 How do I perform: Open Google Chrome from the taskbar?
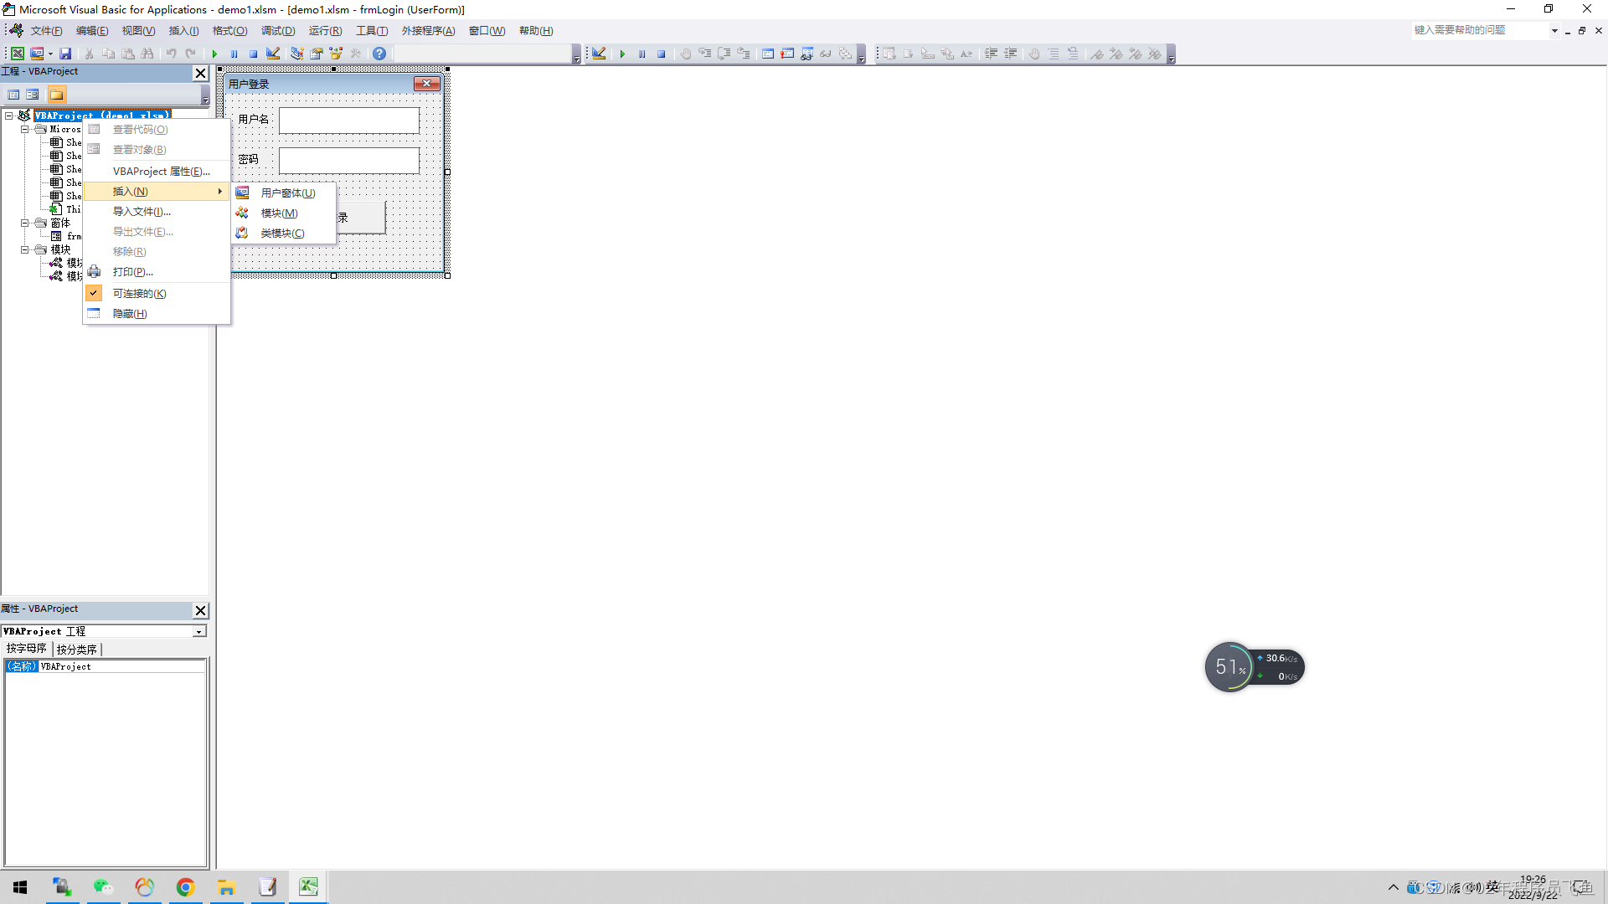point(185,887)
